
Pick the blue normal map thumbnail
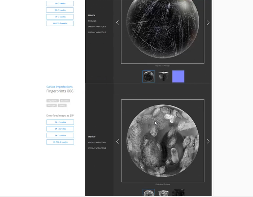178,76
